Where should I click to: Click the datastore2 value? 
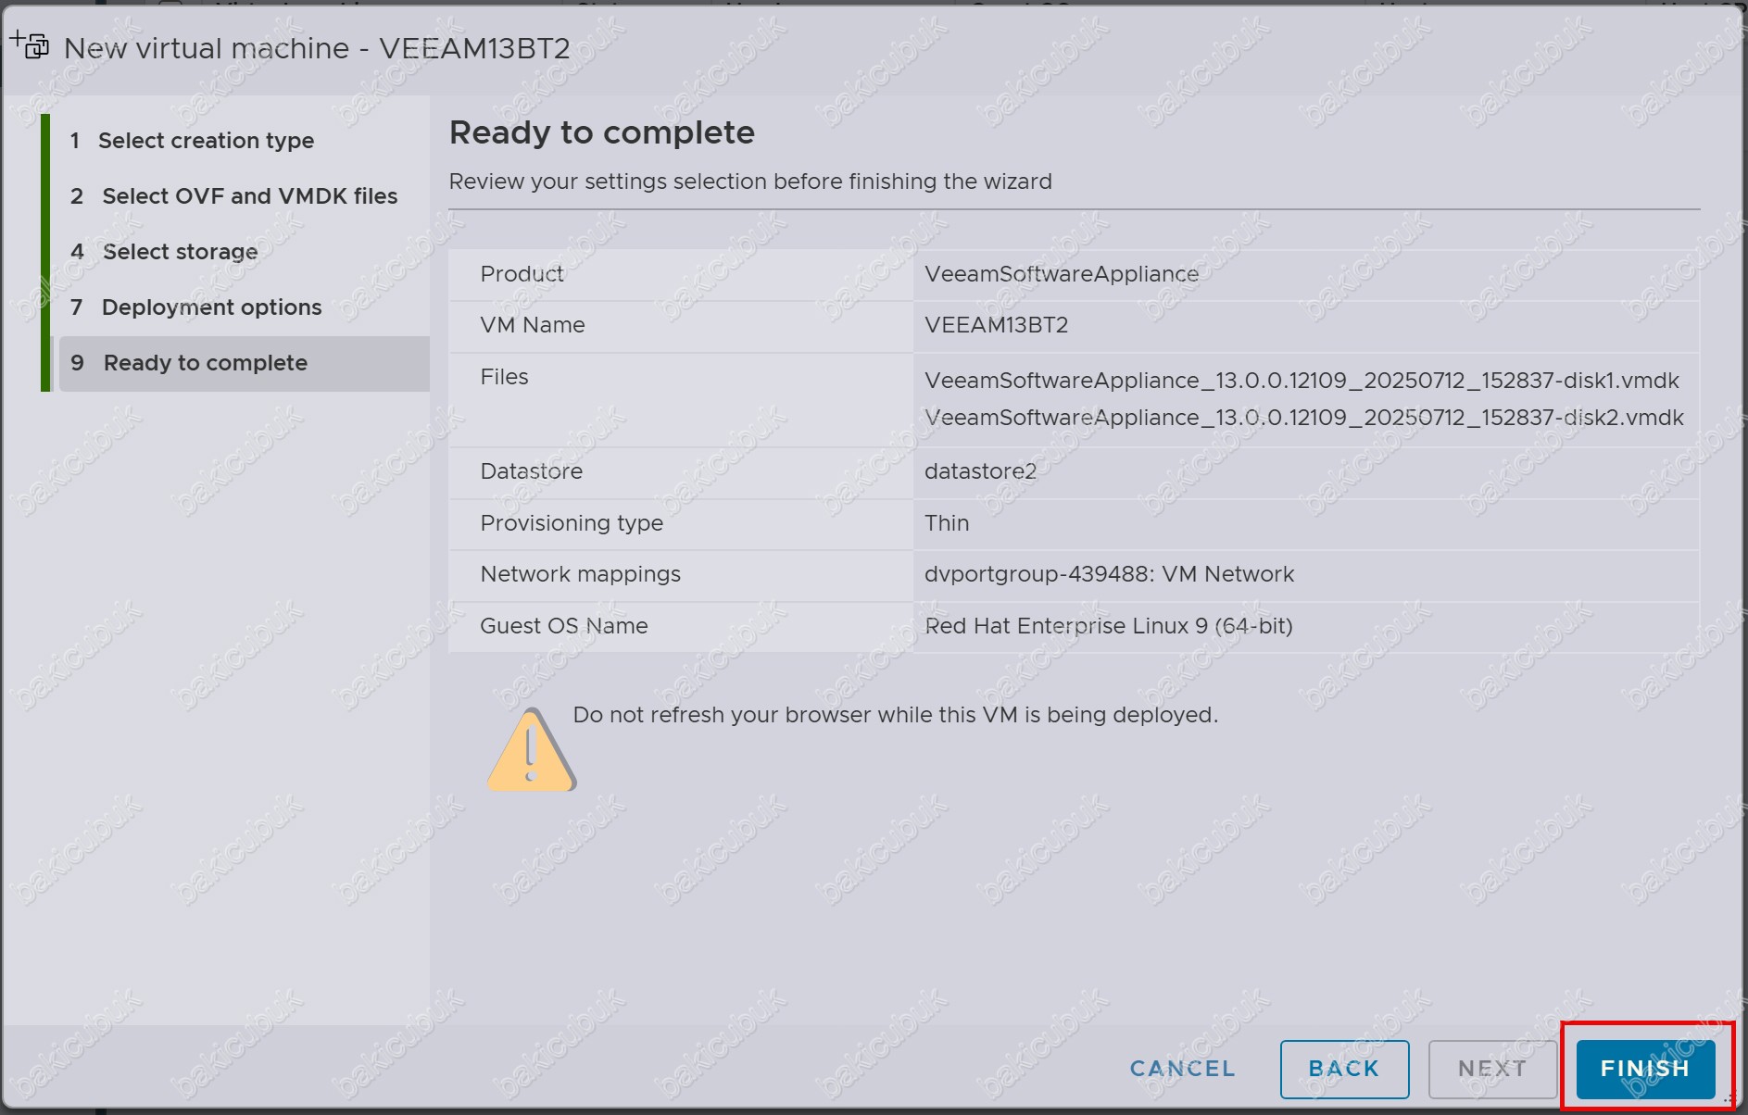tap(980, 471)
